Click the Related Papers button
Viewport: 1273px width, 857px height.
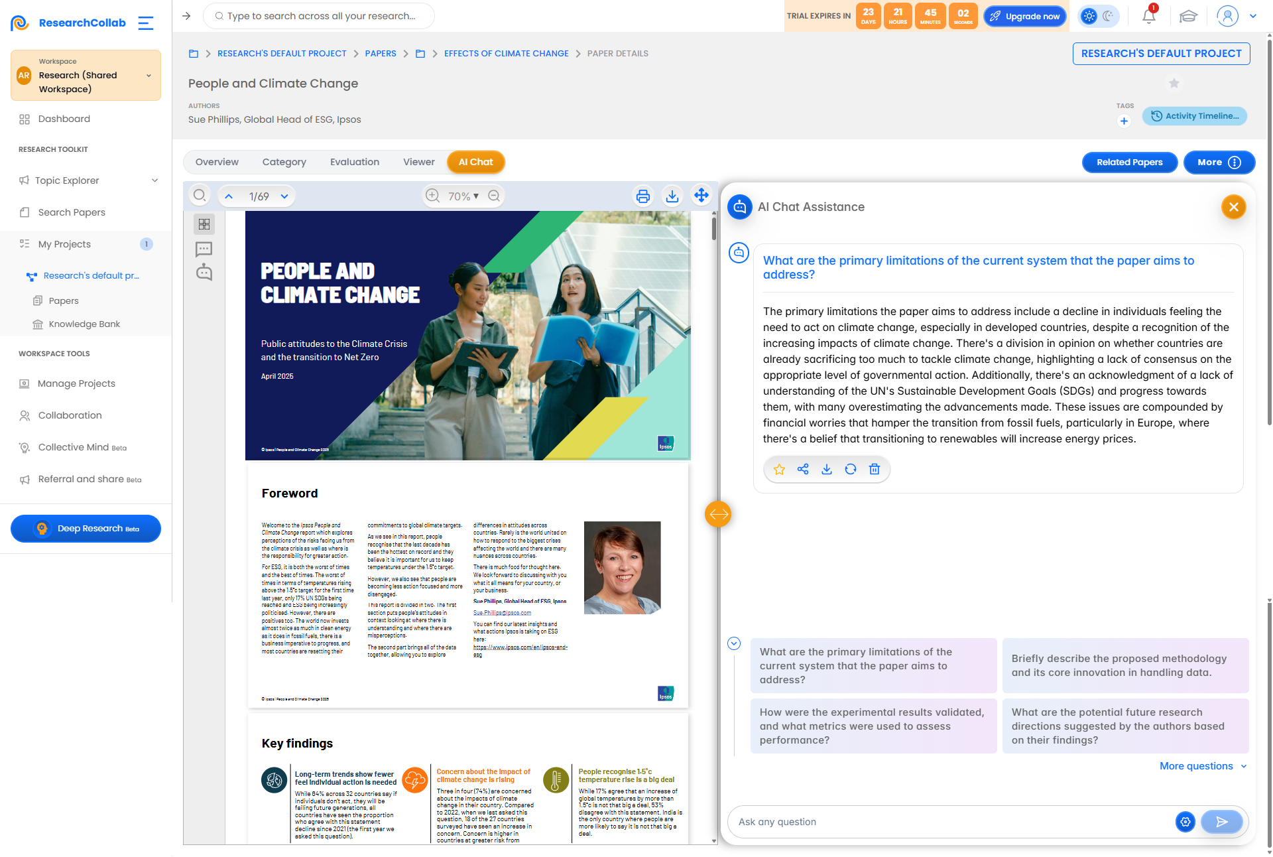[1129, 163]
